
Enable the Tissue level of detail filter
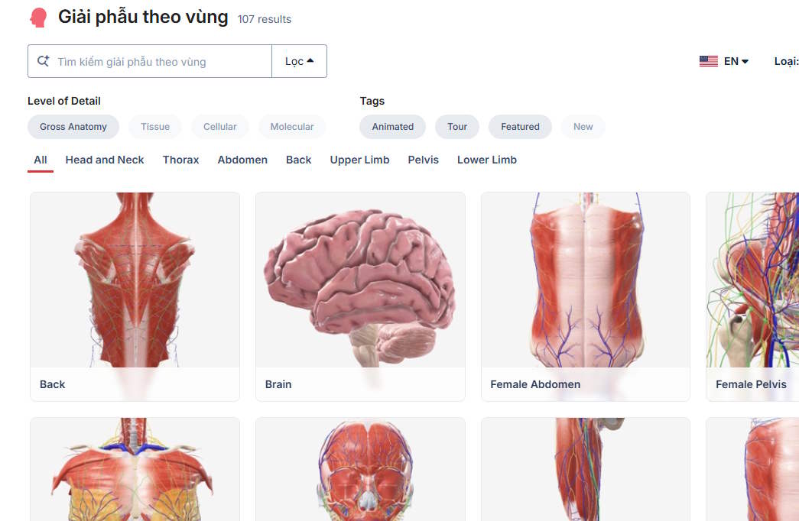coord(154,127)
